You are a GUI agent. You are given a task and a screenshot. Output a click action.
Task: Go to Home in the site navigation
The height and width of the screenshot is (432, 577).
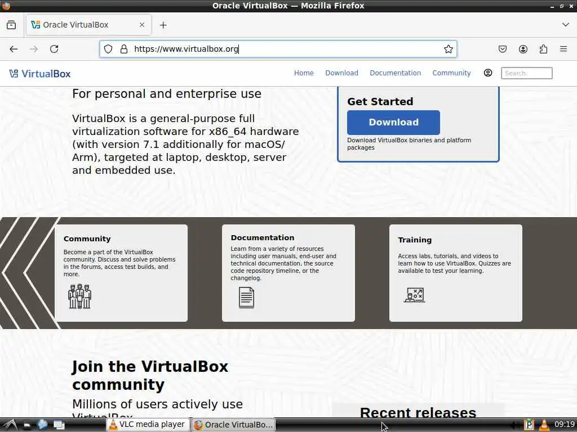point(304,73)
